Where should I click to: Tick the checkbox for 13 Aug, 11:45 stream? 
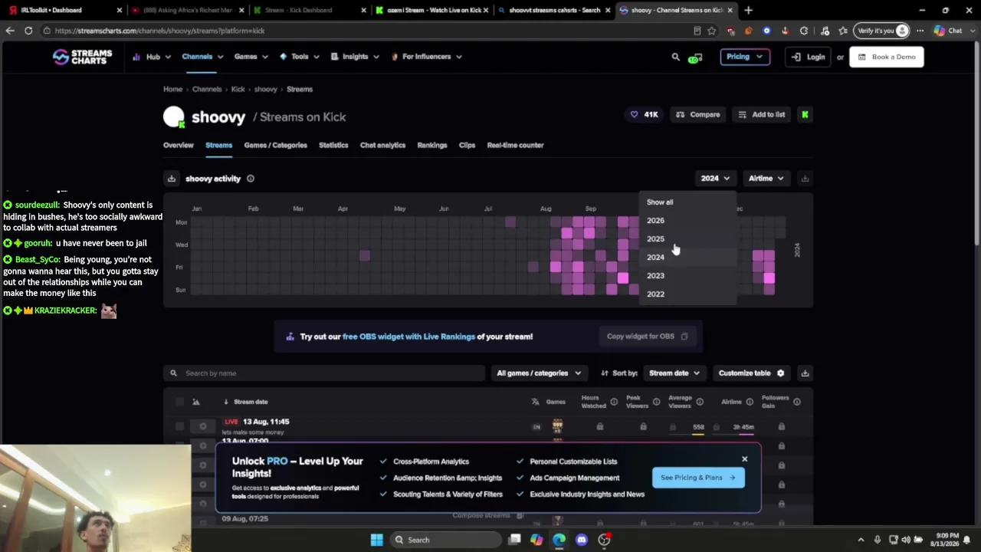point(179,426)
